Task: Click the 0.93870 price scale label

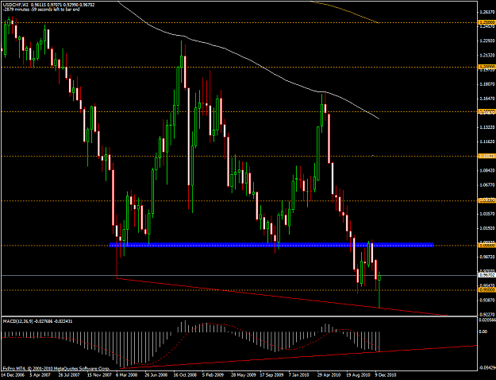Action: [x=487, y=301]
